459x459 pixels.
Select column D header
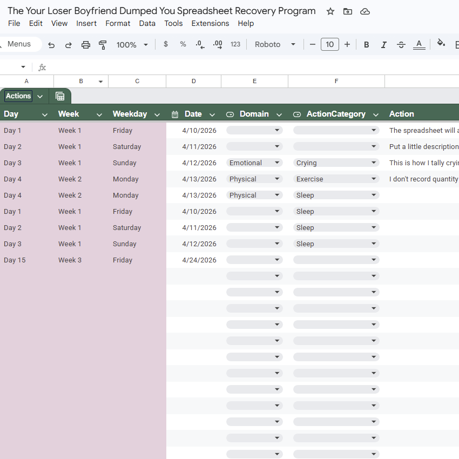(x=193, y=82)
